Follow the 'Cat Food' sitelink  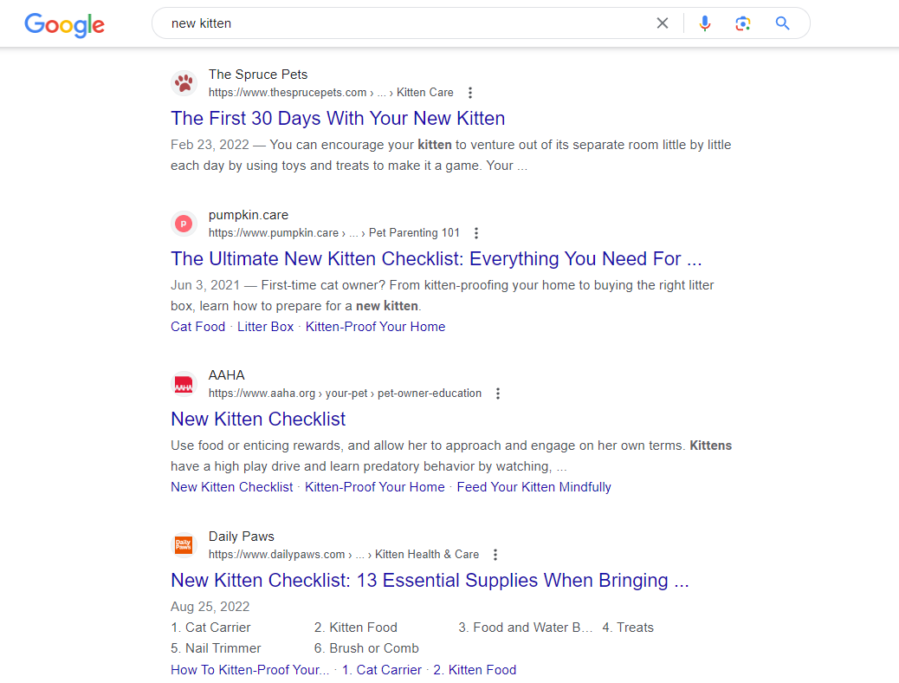[x=197, y=327]
